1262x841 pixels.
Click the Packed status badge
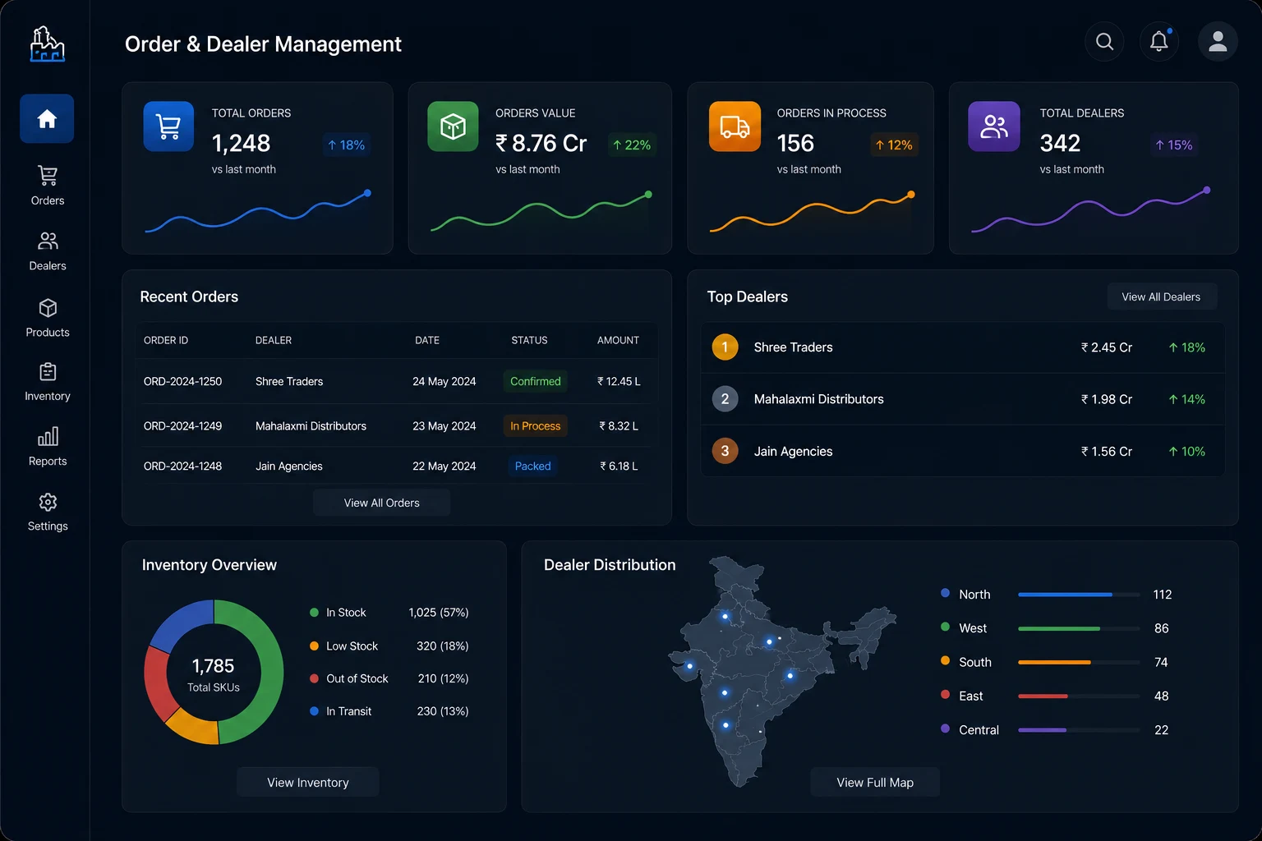[x=532, y=466]
